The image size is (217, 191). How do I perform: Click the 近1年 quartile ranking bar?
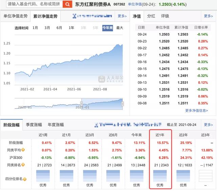160,176
